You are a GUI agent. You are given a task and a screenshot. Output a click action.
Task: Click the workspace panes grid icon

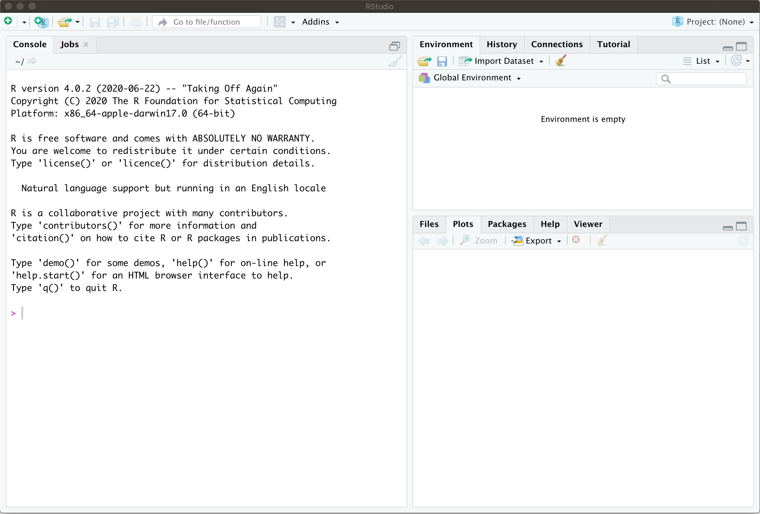tap(280, 22)
